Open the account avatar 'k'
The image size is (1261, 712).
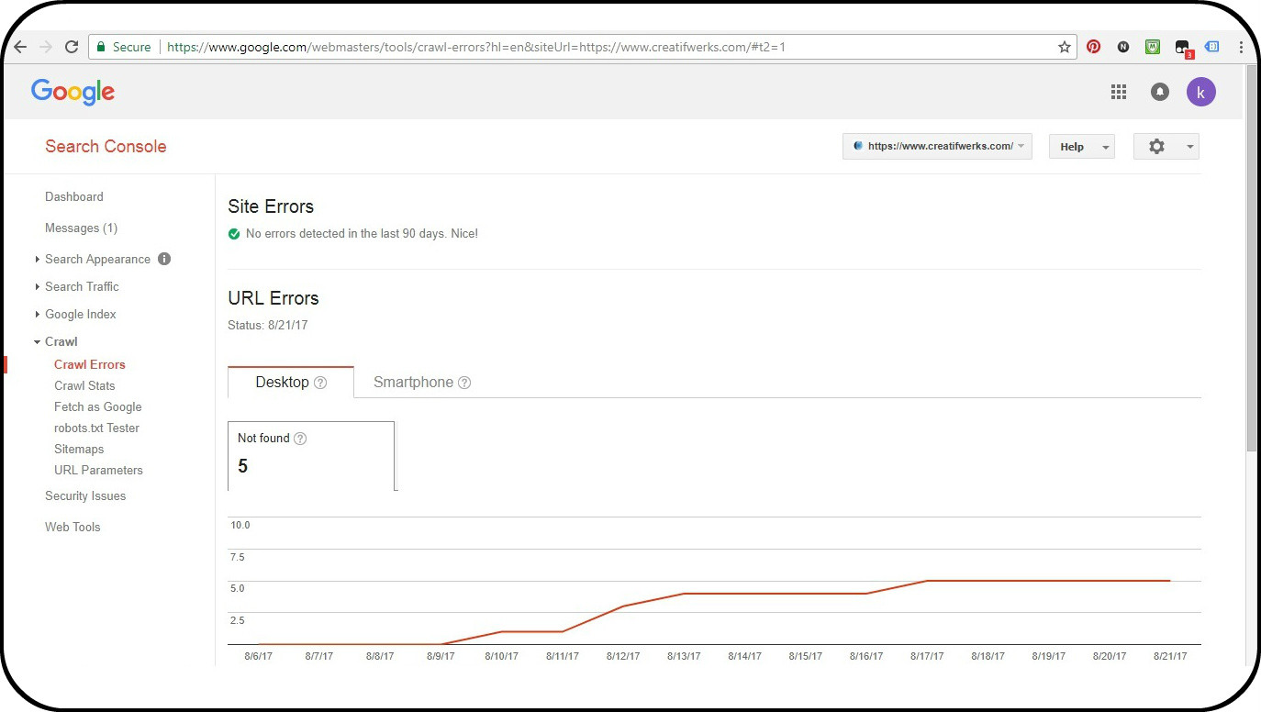coord(1201,92)
